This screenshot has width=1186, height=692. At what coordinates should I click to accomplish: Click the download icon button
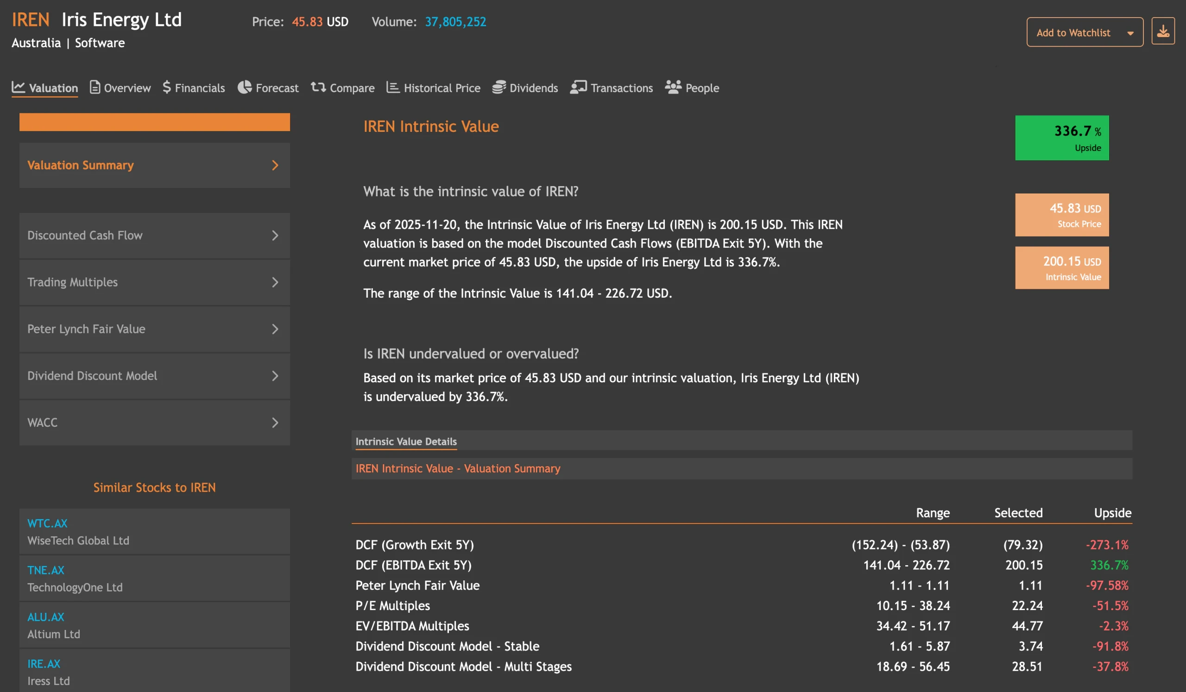point(1162,31)
